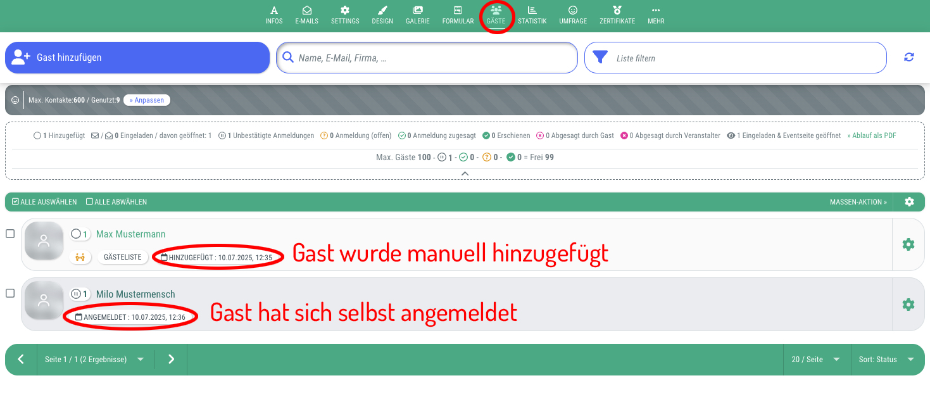Click Milo Mustermensch's avatar thumbnail
Image resolution: width=930 pixels, height=397 pixels.
pyautogui.click(x=44, y=301)
